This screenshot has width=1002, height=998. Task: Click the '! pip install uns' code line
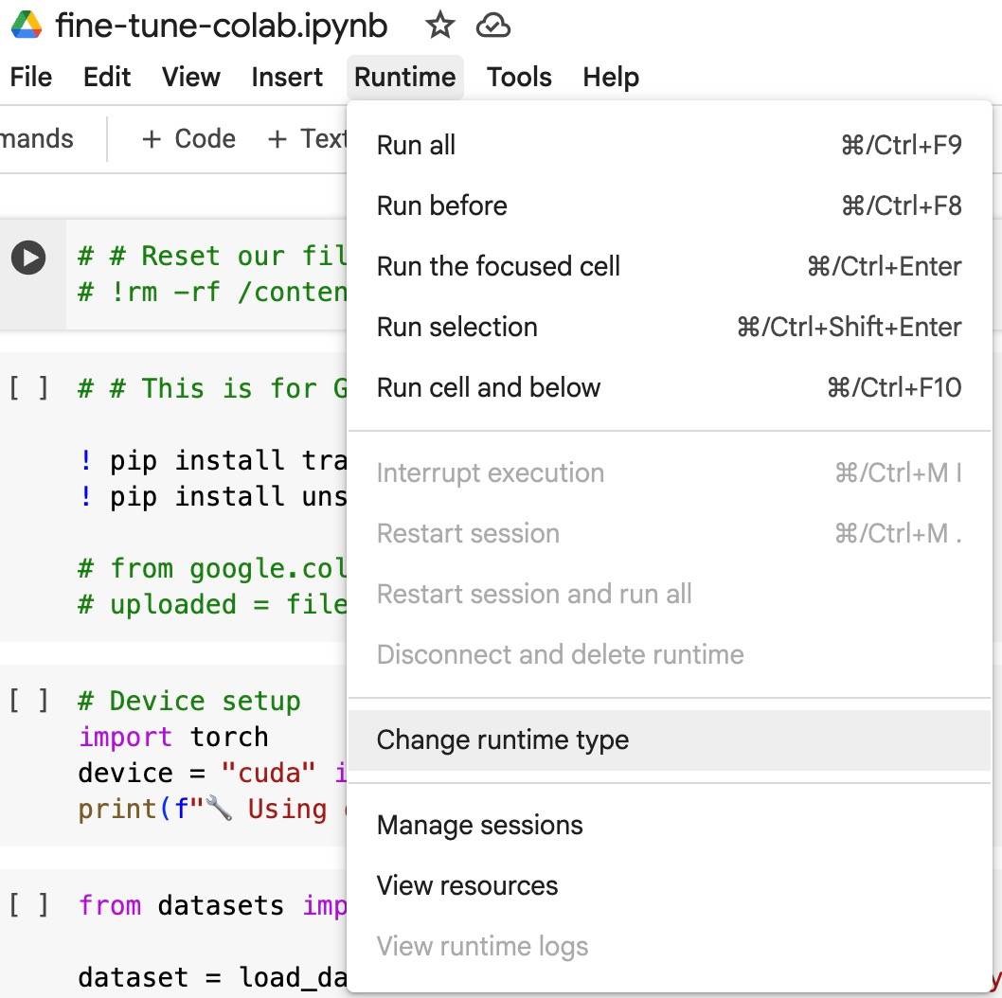pyautogui.click(x=212, y=496)
